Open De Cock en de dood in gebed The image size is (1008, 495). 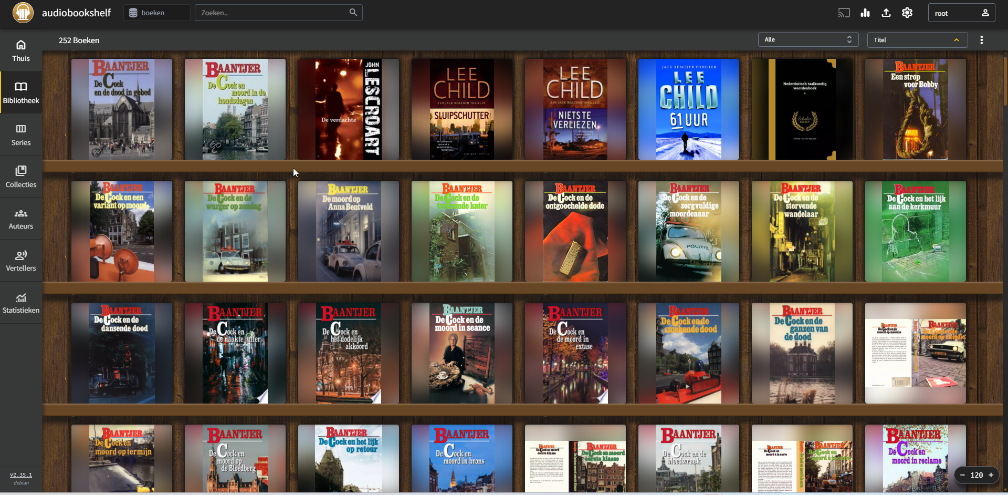122,109
